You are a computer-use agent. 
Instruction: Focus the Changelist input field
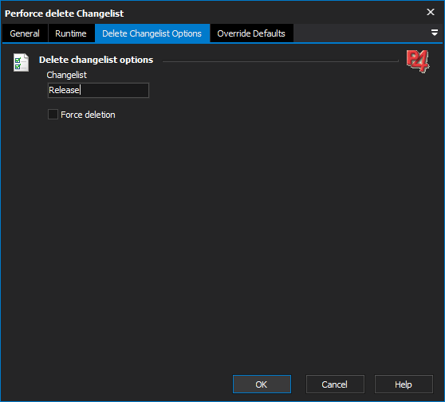coord(98,90)
